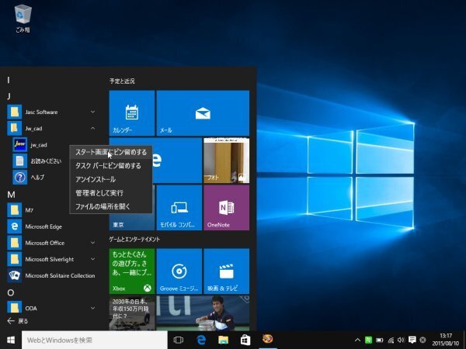Launch jw_cad from its Jww icon
The height and width of the screenshot is (349, 466).
20,144
